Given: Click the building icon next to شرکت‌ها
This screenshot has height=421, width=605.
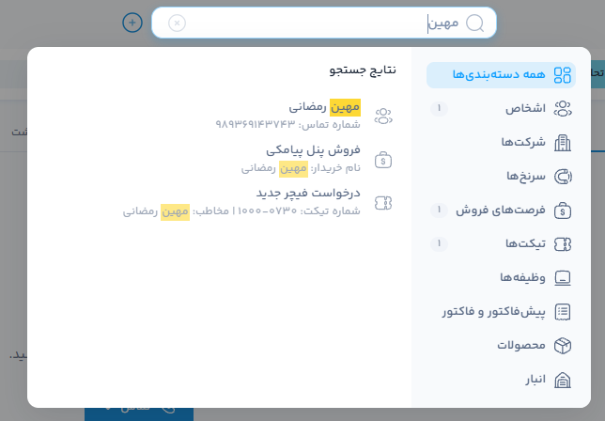Looking at the screenshot, I should click(563, 143).
